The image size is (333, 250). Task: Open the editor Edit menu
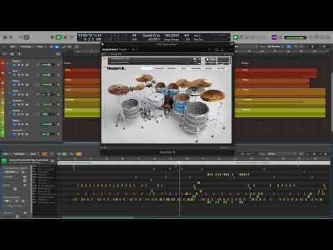pyautogui.click(x=6, y=154)
